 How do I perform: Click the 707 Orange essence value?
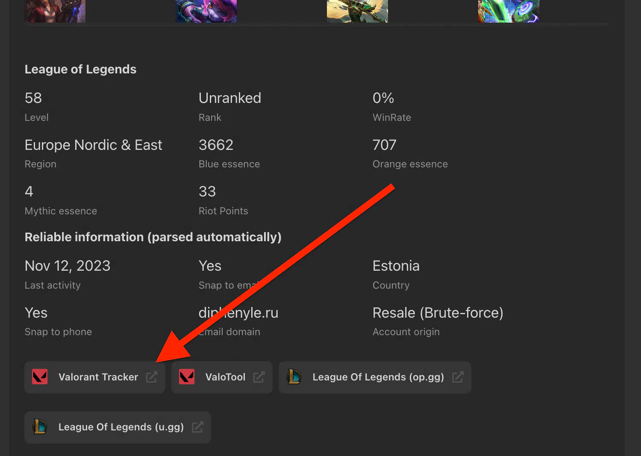385,145
